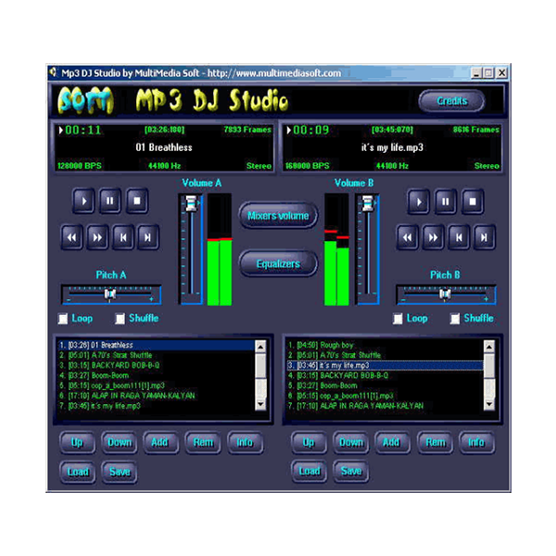Enable Loop checkbox for deck A
Viewport: 556px width, 556px height.
pos(64,319)
